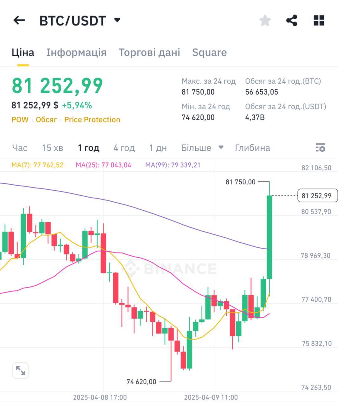The width and height of the screenshot is (338, 406).
Task: Tap the Price Protection tag
Action: coord(92,120)
